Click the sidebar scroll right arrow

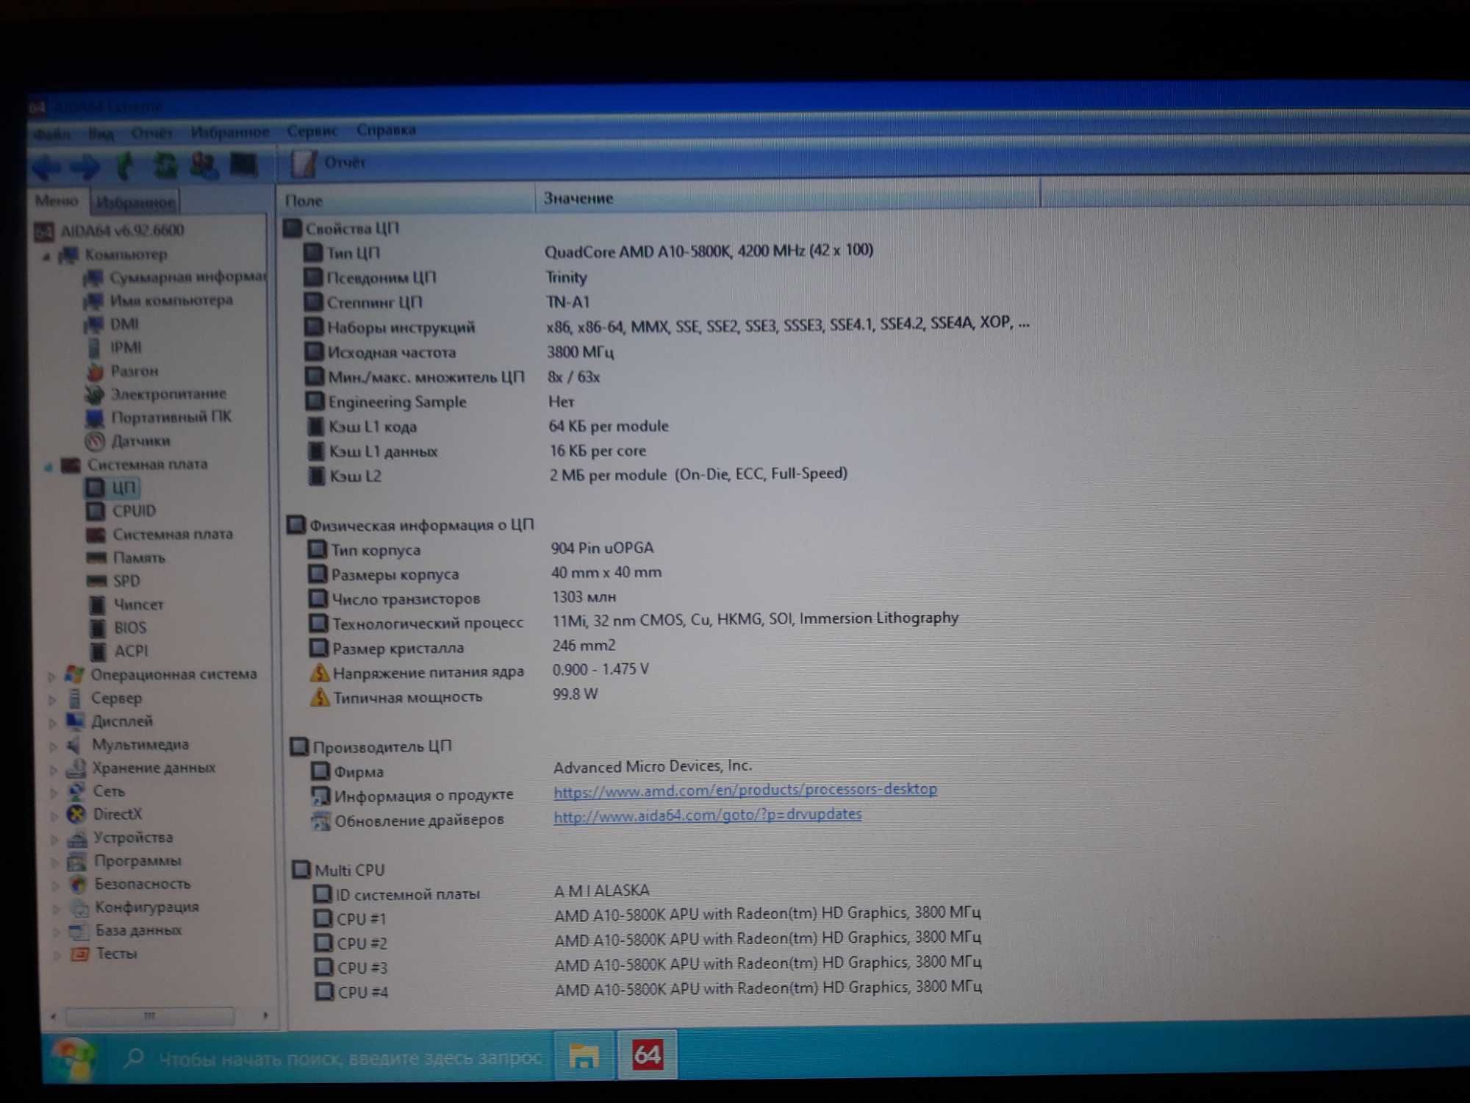click(265, 1016)
